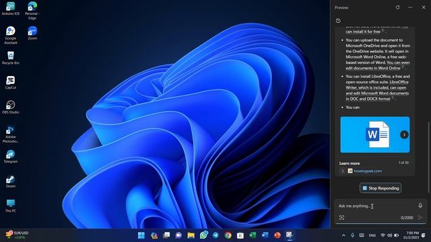Open Microsoft Teams chat from the taskbar
The image size is (431, 242).
(x=178, y=235)
